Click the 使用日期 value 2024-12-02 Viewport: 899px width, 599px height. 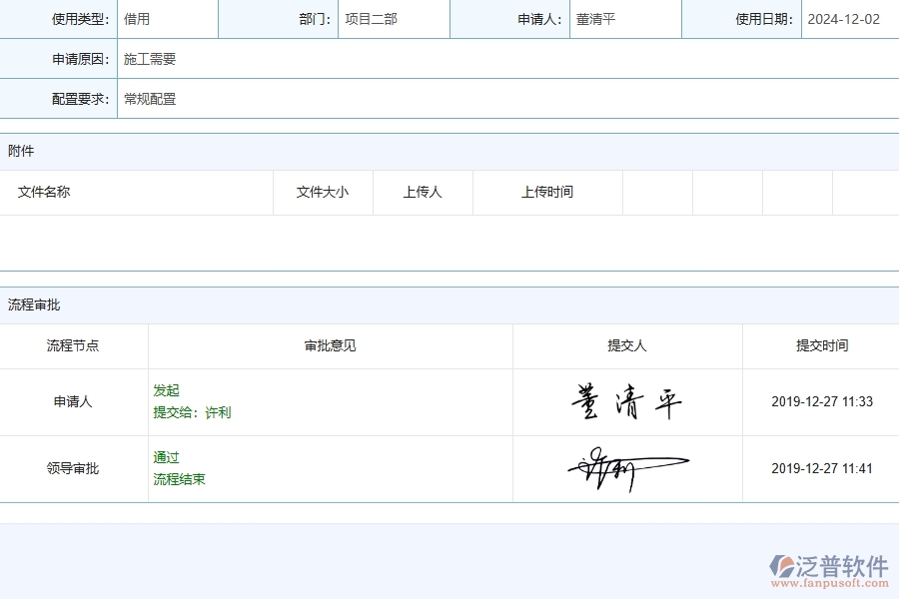845,17
